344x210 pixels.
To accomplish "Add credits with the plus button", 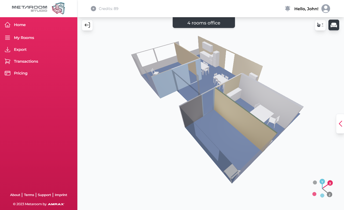I will (93, 8).
